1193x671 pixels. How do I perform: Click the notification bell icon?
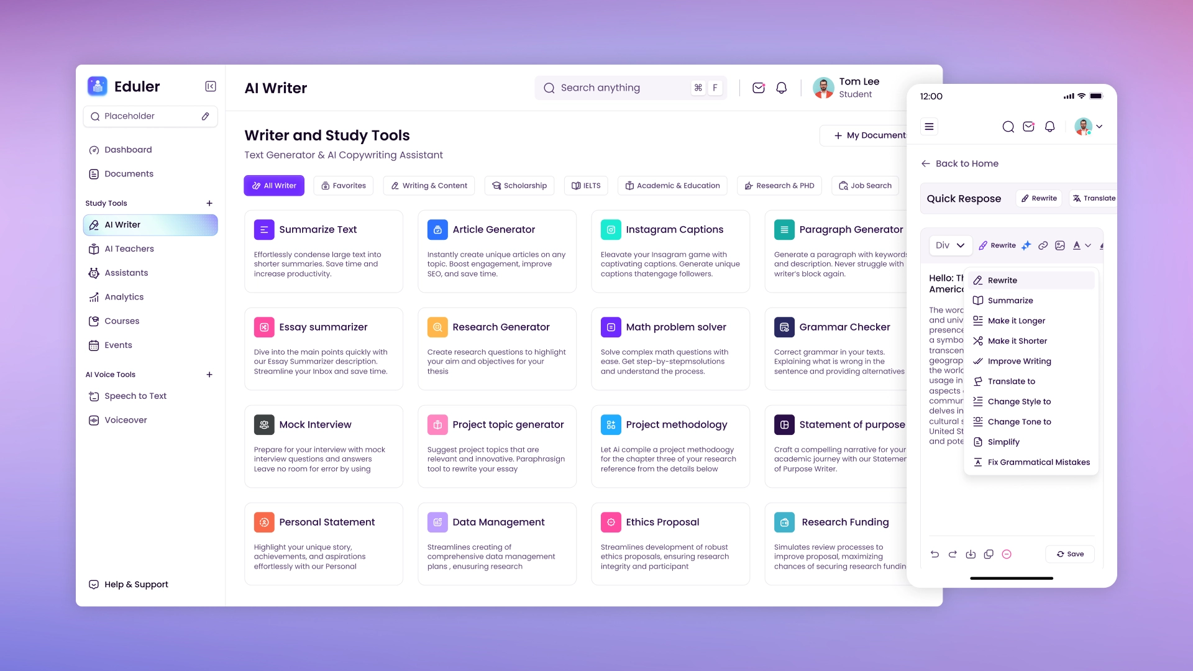click(781, 88)
